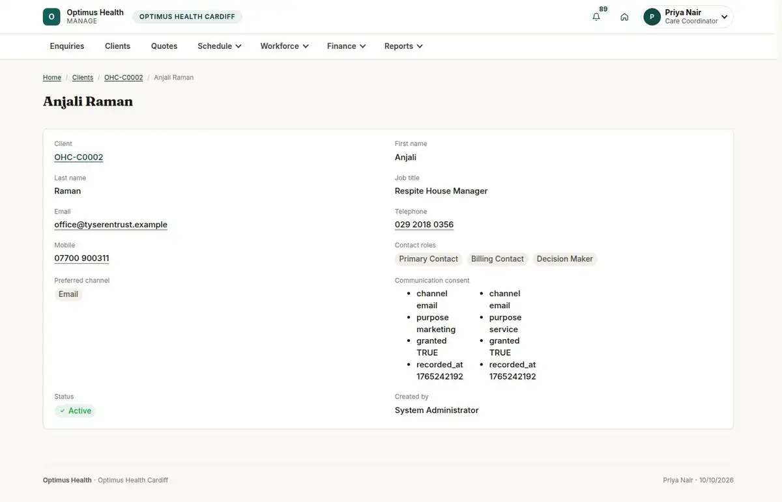Click the mobile number 07700 900311
Viewport: 782px width, 502px height.
[81, 258]
